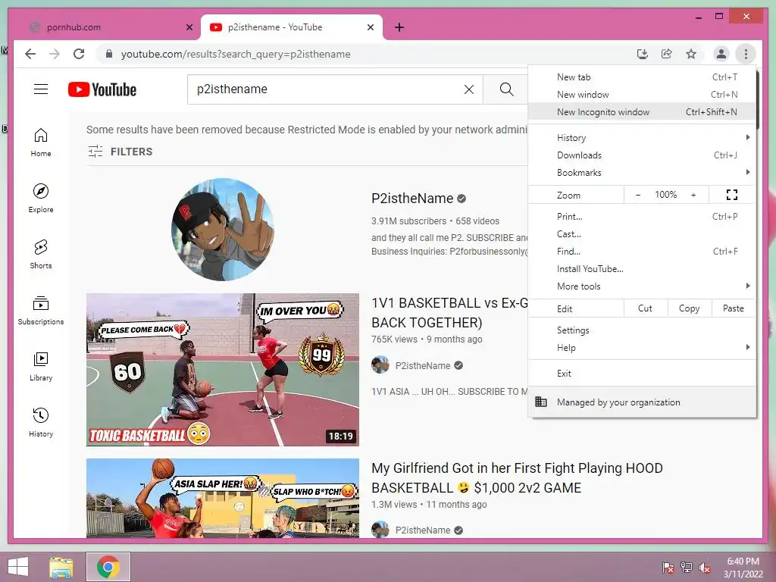Expand the History submenu
This screenshot has height=582, width=776.
(x=642, y=138)
